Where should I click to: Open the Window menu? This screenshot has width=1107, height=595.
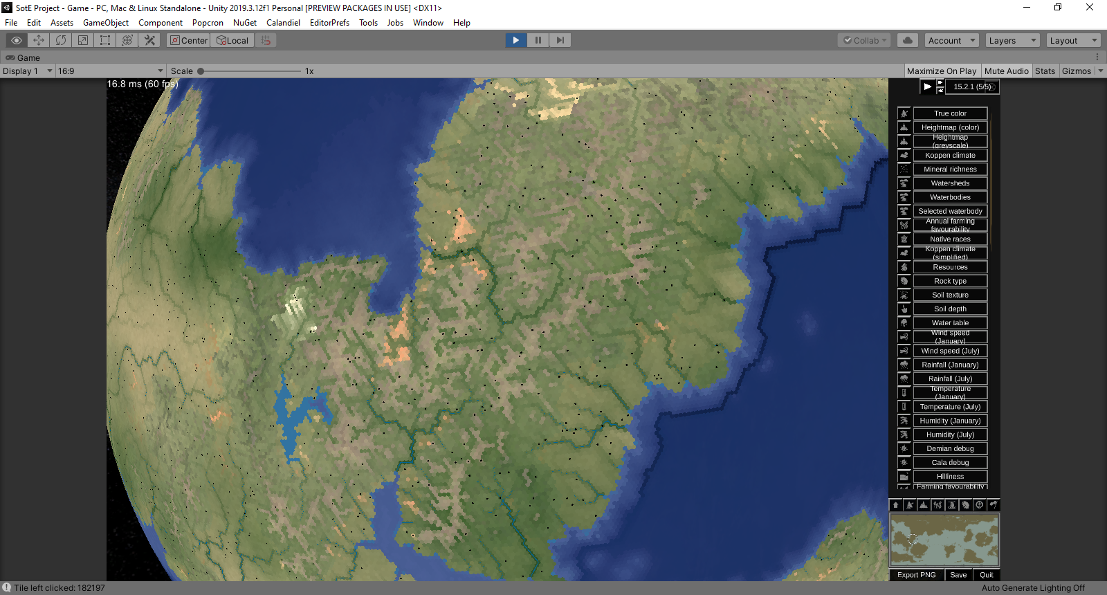428,23
